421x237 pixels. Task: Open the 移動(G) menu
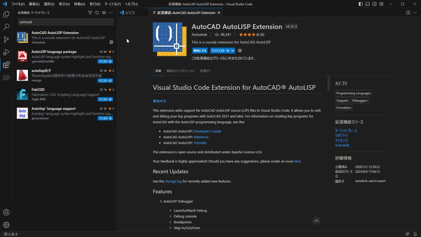(x=79, y=4)
